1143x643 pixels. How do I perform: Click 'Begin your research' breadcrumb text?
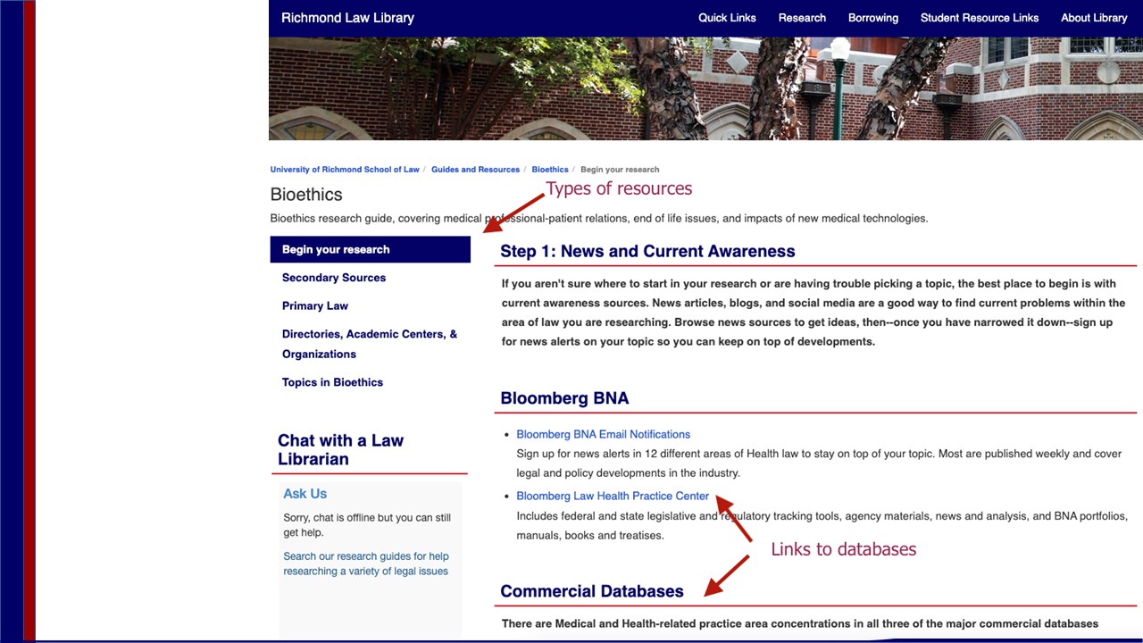(620, 170)
